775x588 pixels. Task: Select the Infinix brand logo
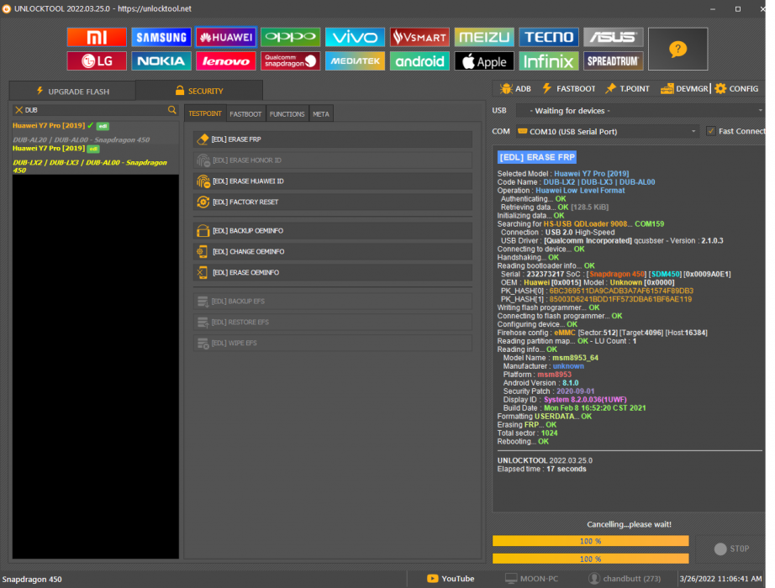point(549,60)
